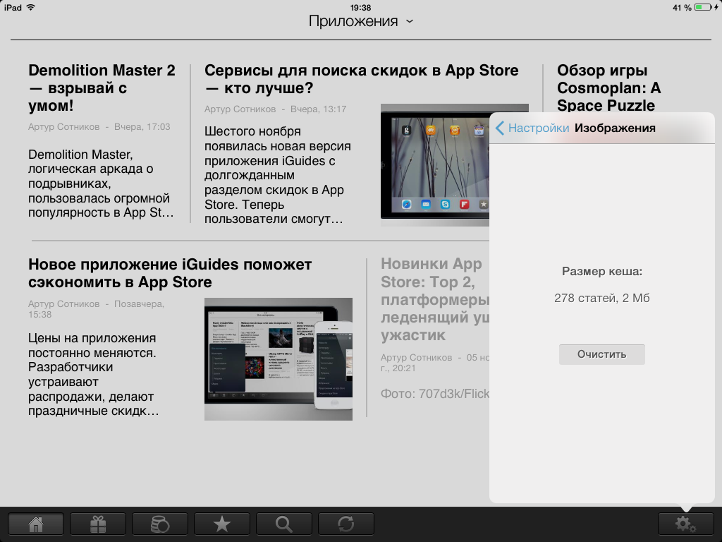This screenshot has height=542, width=722.
Task: Open the Cosmoplan game review headline
Action: [x=608, y=88]
